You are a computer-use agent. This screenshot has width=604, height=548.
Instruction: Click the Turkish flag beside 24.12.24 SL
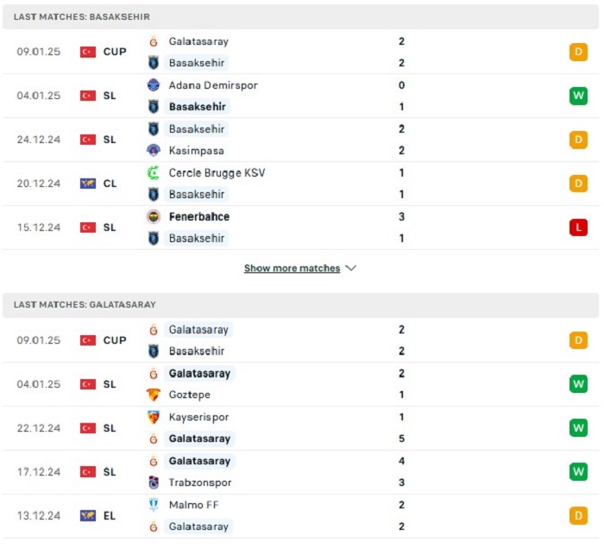pos(88,140)
